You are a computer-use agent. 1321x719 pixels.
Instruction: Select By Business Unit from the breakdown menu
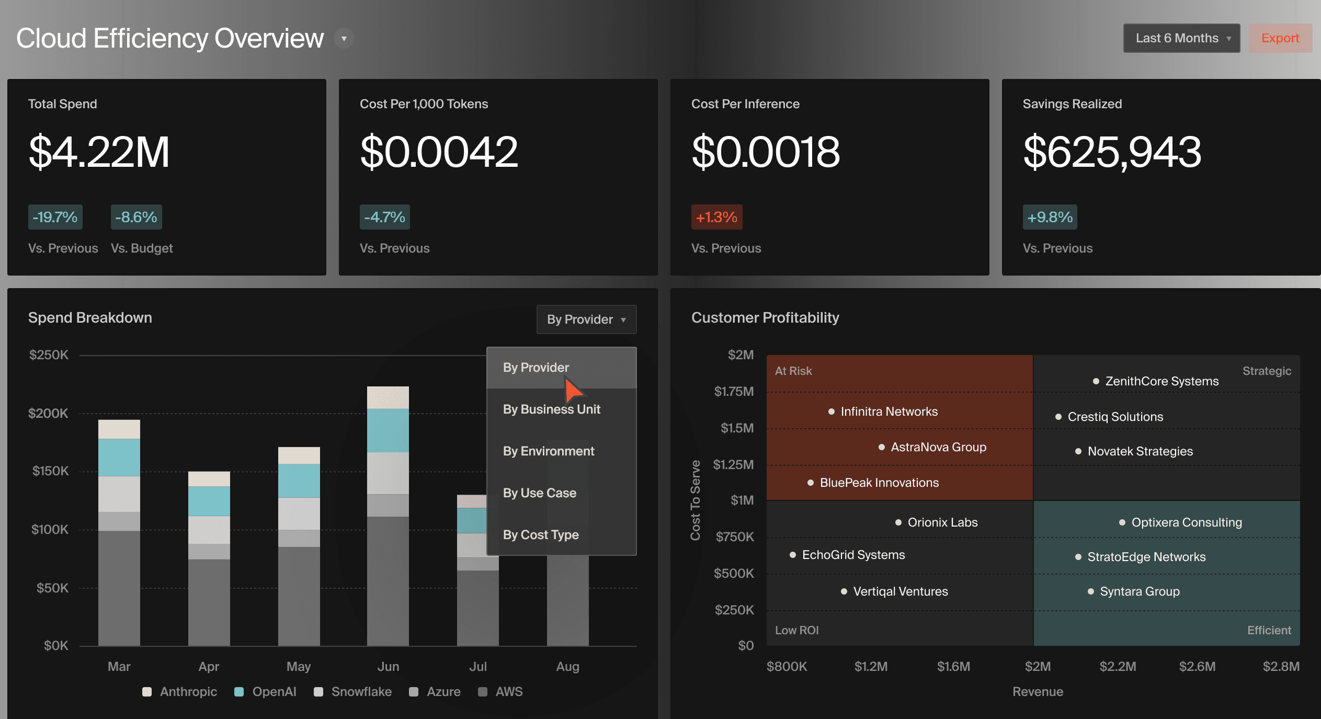pyautogui.click(x=551, y=409)
